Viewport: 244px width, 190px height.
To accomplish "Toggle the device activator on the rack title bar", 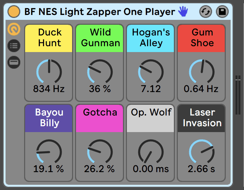I will pyautogui.click(x=14, y=12).
